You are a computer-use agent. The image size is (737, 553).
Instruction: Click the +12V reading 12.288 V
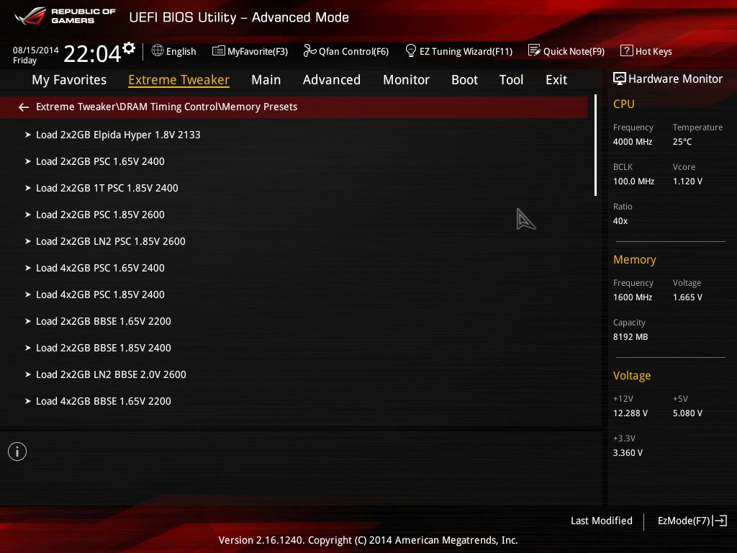click(x=630, y=413)
